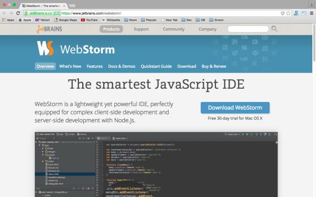Expand the DB bookmarks folder
This screenshot has height=197, width=316.
coord(200,20)
